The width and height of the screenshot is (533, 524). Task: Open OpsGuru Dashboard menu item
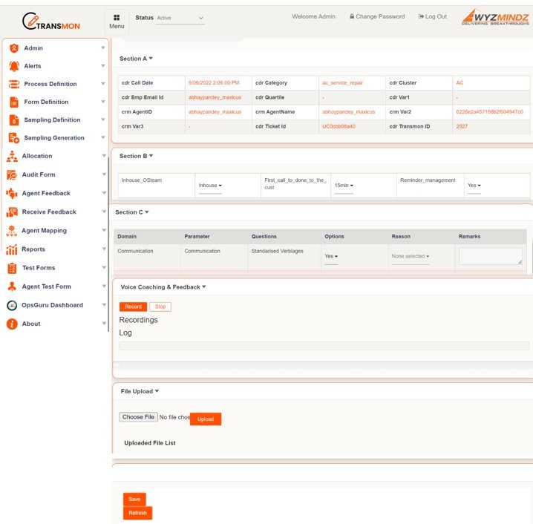52,305
